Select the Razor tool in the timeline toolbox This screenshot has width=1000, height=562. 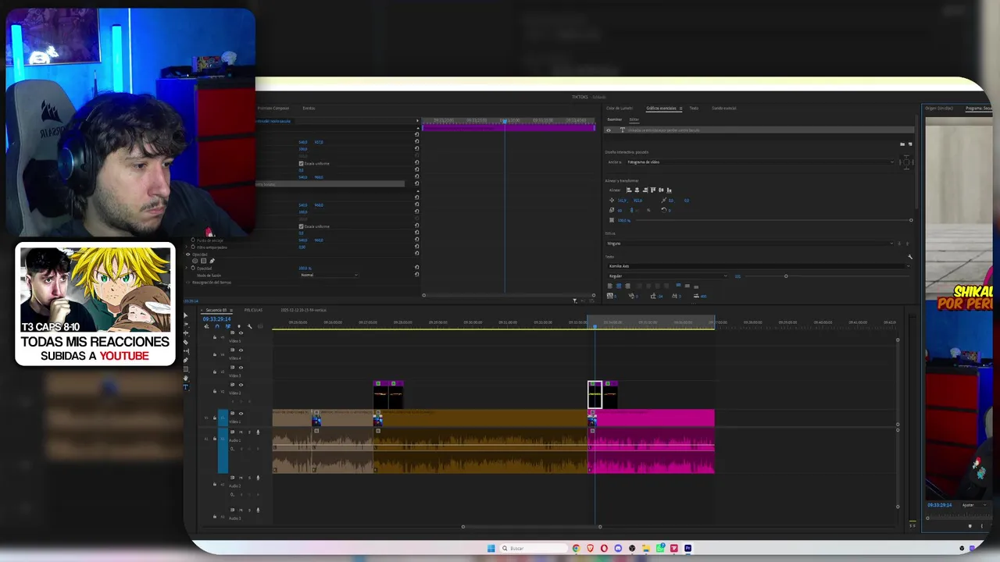pyautogui.click(x=185, y=343)
